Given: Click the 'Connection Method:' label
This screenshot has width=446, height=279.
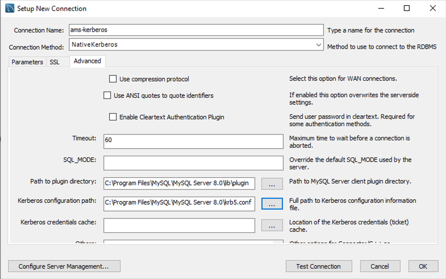Looking at the screenshot, I should [36, 47].
